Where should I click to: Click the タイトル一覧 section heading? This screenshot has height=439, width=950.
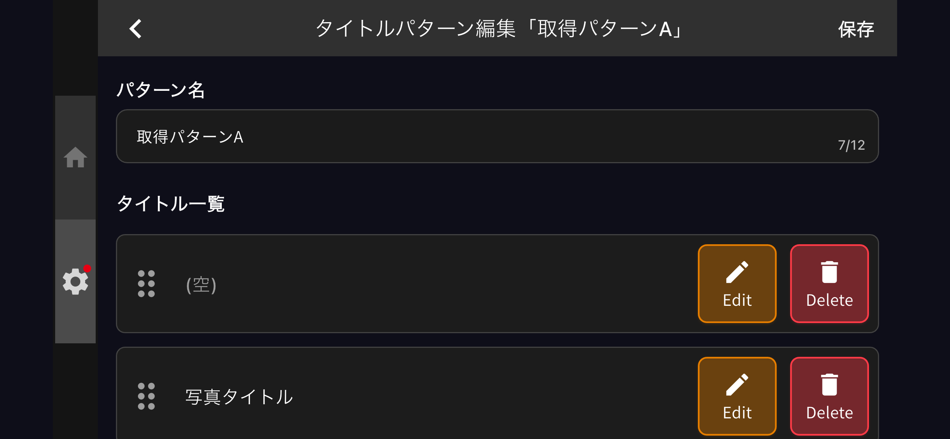(x=171, y=204)
